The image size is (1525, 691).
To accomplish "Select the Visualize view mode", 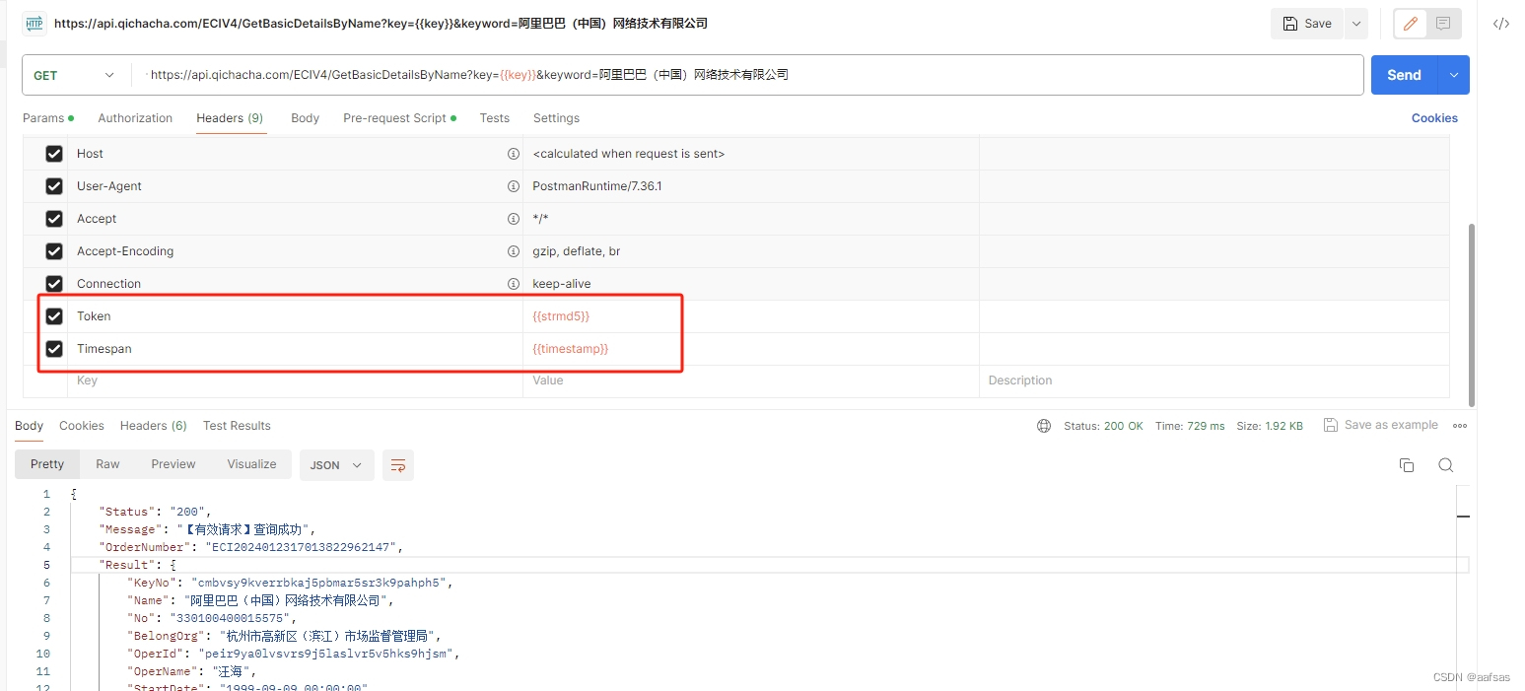I will (x=251, y=464).
